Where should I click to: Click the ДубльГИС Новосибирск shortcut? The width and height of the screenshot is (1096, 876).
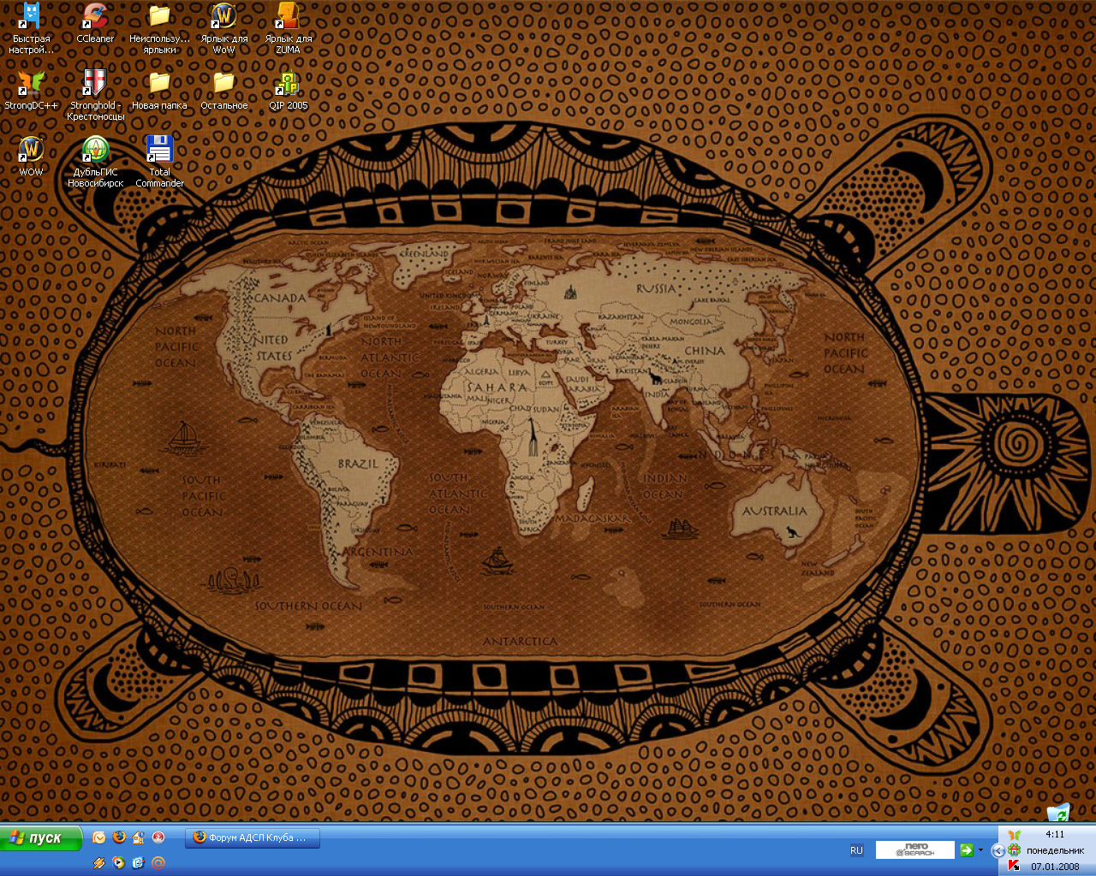pos(95,150)
